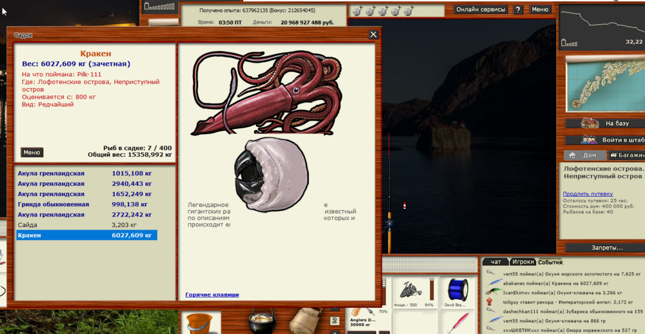Click the red arrow record event icon
The width and height of the screenshot is (645, 334).
point(489,302)
